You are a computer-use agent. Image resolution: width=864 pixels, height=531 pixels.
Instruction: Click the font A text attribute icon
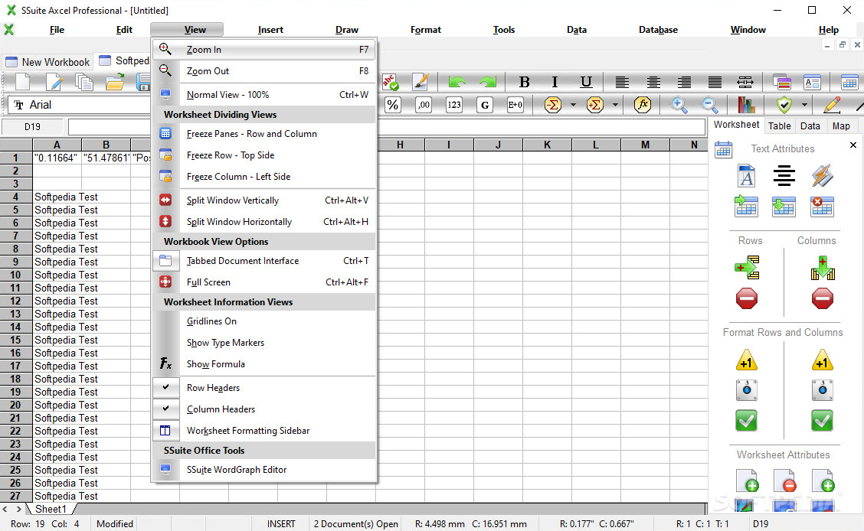[746, 176]
